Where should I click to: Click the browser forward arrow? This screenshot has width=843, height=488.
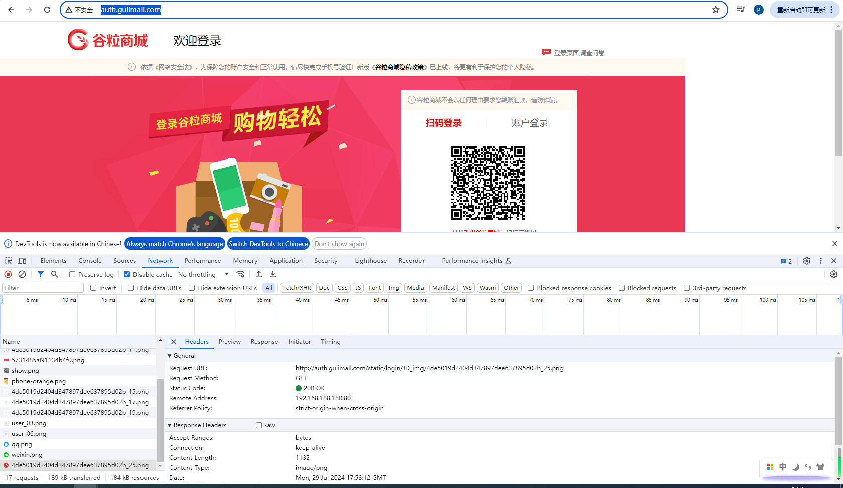click(29, 10)
